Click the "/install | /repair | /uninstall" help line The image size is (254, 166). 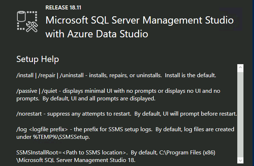coord(116,75)
